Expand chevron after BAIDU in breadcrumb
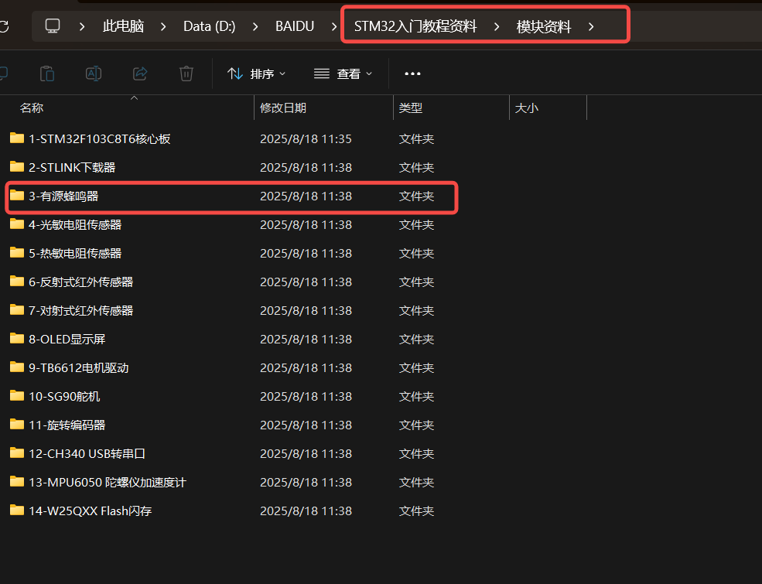The width and height of the screenshot is (762, 584). (334, 26)
